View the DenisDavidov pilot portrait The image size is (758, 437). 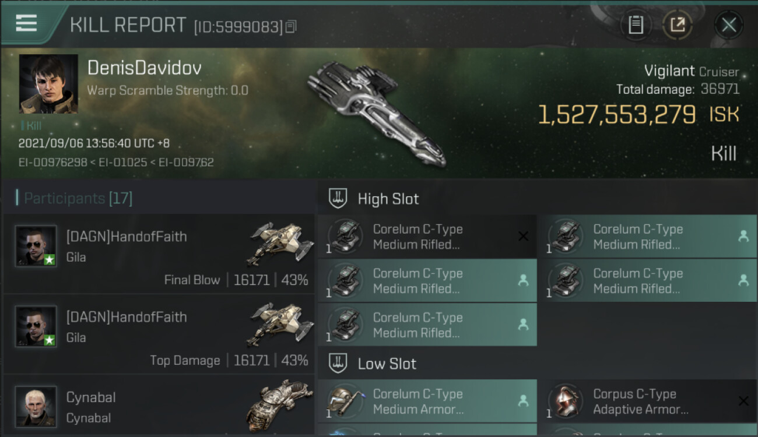tap(48, 84)
